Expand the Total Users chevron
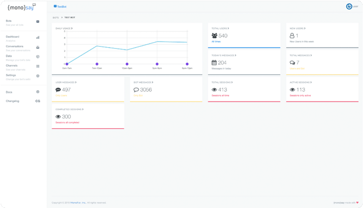This screenshot has height=208, width=363. [228, 28]
